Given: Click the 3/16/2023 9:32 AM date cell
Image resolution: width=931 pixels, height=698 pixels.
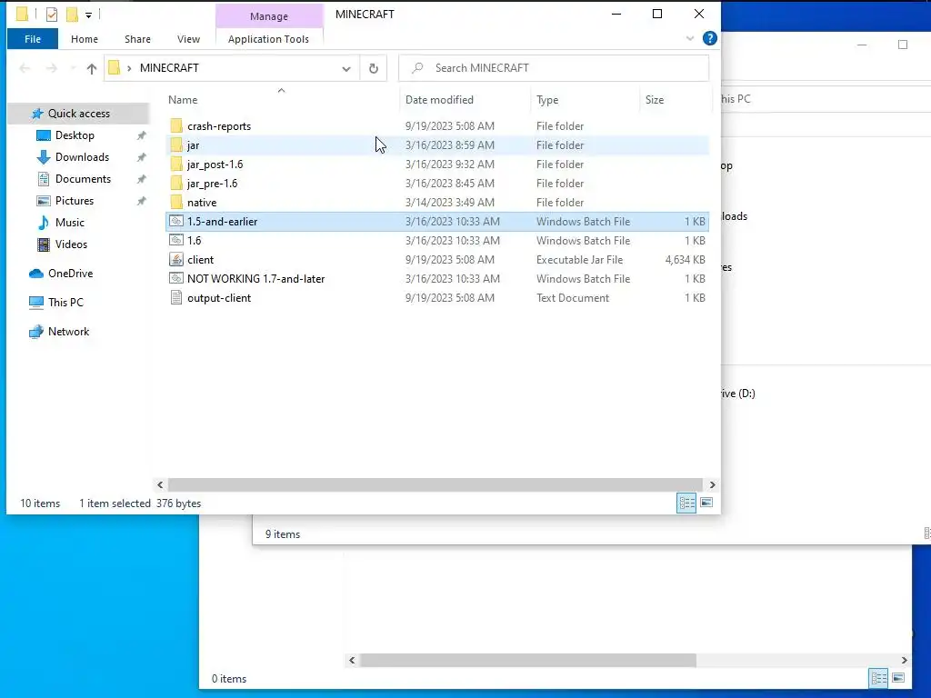Looking at the screenshot, I should (449, 164).
